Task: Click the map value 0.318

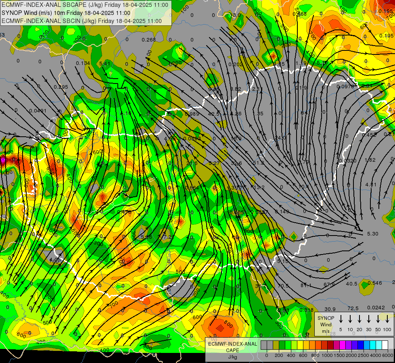Action: (307, 310)
